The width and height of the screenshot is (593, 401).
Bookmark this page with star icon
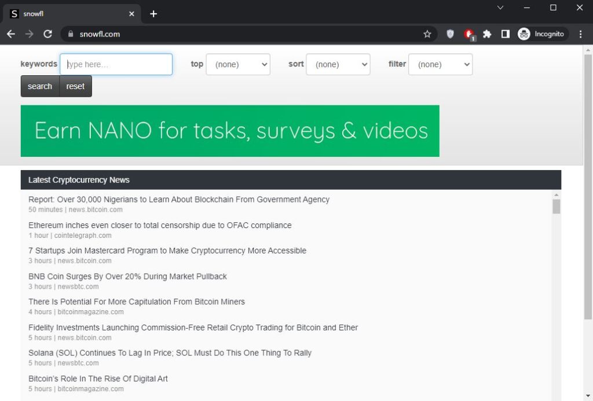coord(427,34)
